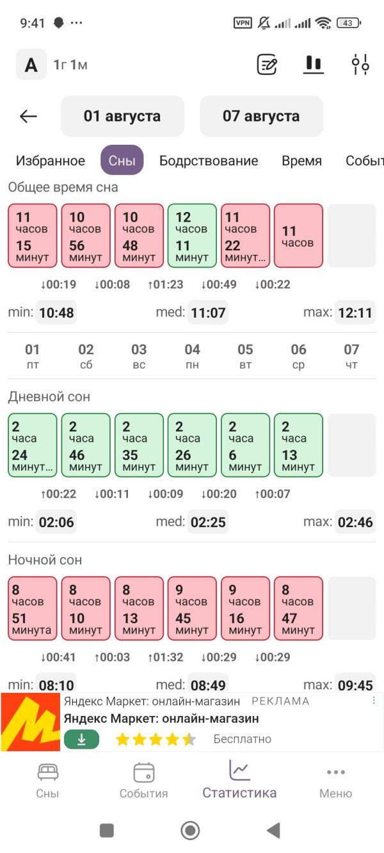Viewport: 384px width, 853px height.
Task: Tap the Android home button
Action: 190,831
